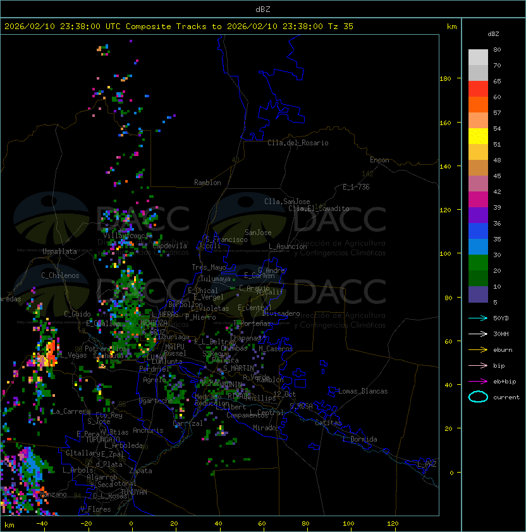526x532 pixels.
Task: Select the purple 36-39 dBZ swatch
Action: click(478, 215)
